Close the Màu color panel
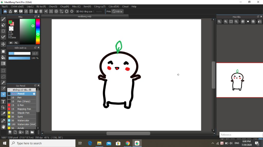 click(x=39, y=17)
